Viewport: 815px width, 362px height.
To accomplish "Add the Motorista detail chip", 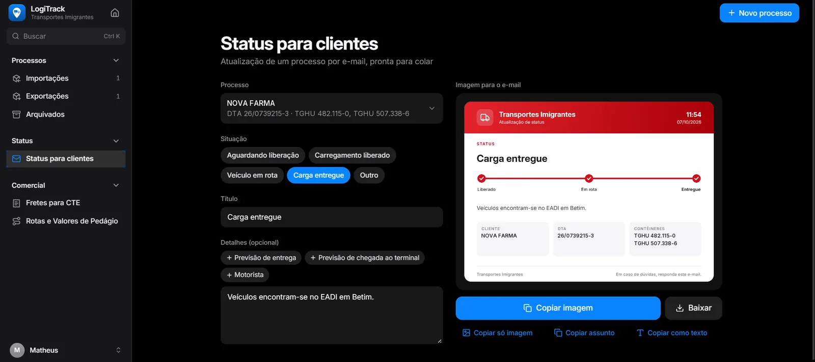I will tap(244, 275).
